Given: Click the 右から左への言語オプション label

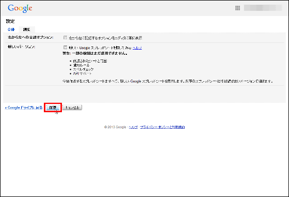Looking at the screenshot, I should tap(30, 37).
